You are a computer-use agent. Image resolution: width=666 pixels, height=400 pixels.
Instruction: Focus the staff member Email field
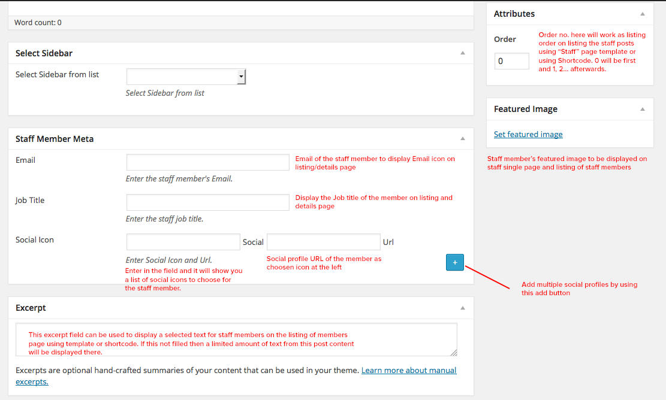pyautogui.click(x=207, y=162)
